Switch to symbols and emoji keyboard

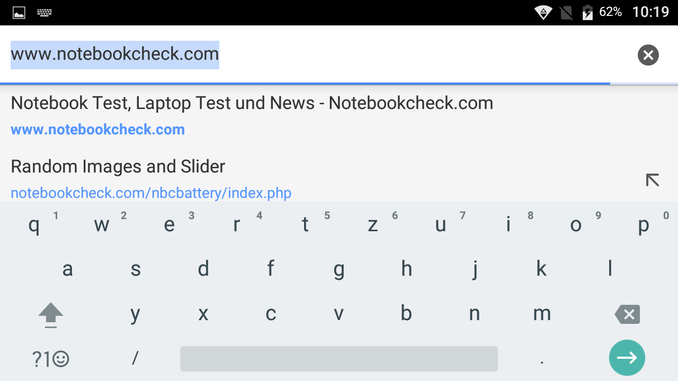(x=51, y=359)
